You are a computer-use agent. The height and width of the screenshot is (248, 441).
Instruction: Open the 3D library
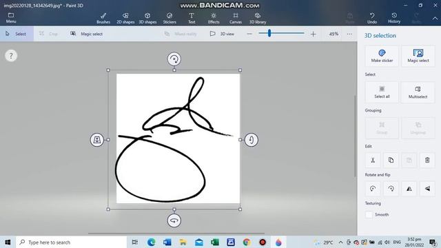pos(258,19)
